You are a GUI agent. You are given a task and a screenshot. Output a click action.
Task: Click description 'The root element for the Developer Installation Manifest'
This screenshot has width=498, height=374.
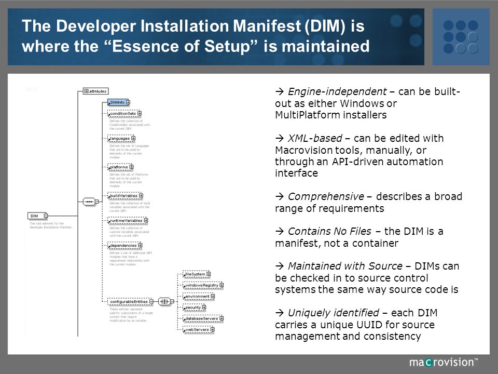point(51,225)
